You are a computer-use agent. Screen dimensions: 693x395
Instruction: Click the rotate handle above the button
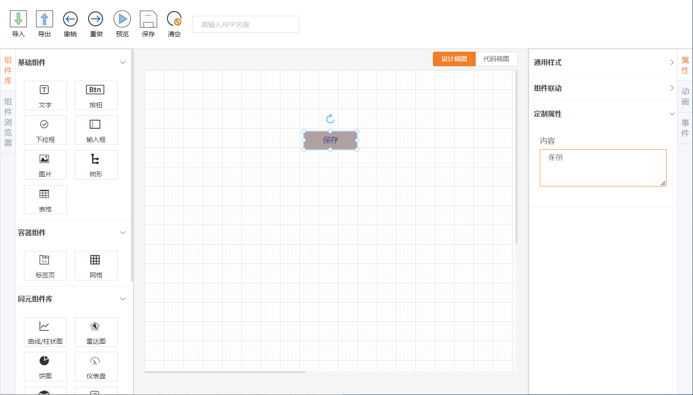tap(330, 119)
